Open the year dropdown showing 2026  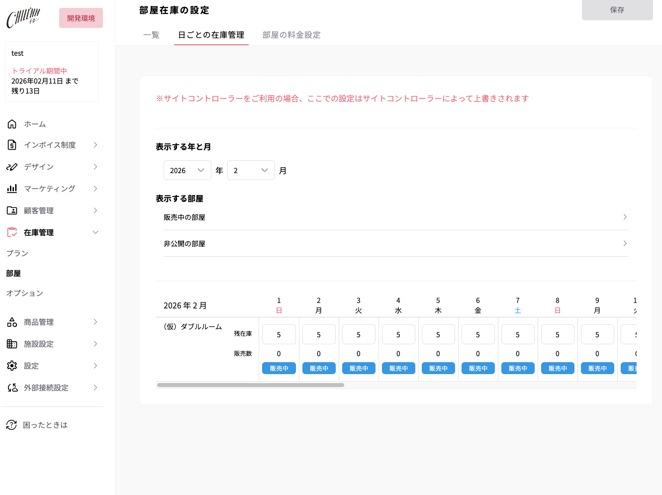tap(188, 170)
